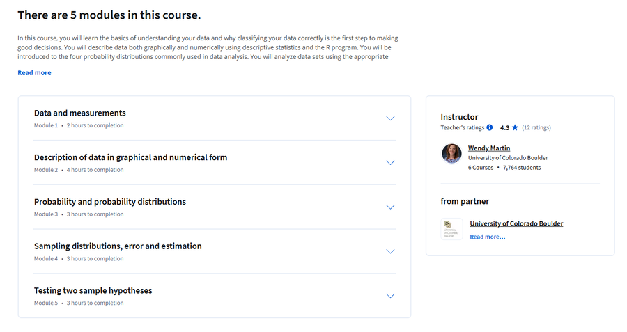Click Read more under partner name
The image size is (627, 332).
click(x=488, y=237)
